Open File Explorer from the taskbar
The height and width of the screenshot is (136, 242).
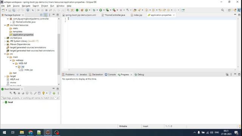[x=22, y=133]
